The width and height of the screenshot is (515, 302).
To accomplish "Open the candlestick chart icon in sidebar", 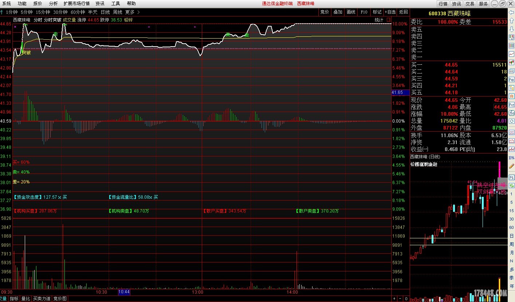I will 511,63.
